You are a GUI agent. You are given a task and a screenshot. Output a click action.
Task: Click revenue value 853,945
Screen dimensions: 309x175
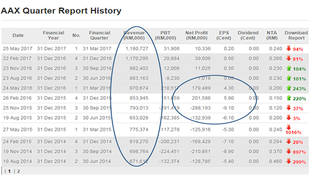(x=139, y=98)
